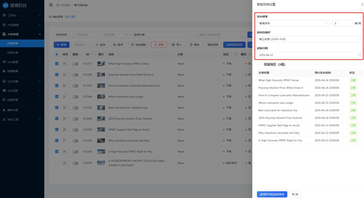Click the filter icon next to 状态 column
The height and width of the screenshot is (198, 364).
pos(236,54)
